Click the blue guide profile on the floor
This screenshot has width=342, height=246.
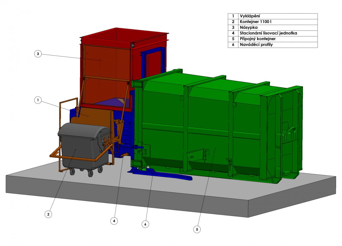pyautogui.click(x=160, y=174)
